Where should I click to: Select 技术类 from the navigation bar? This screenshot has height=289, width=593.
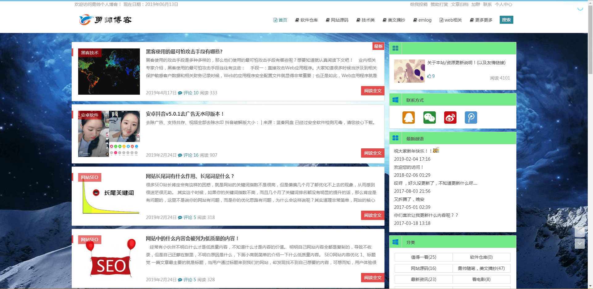point(365,20)
